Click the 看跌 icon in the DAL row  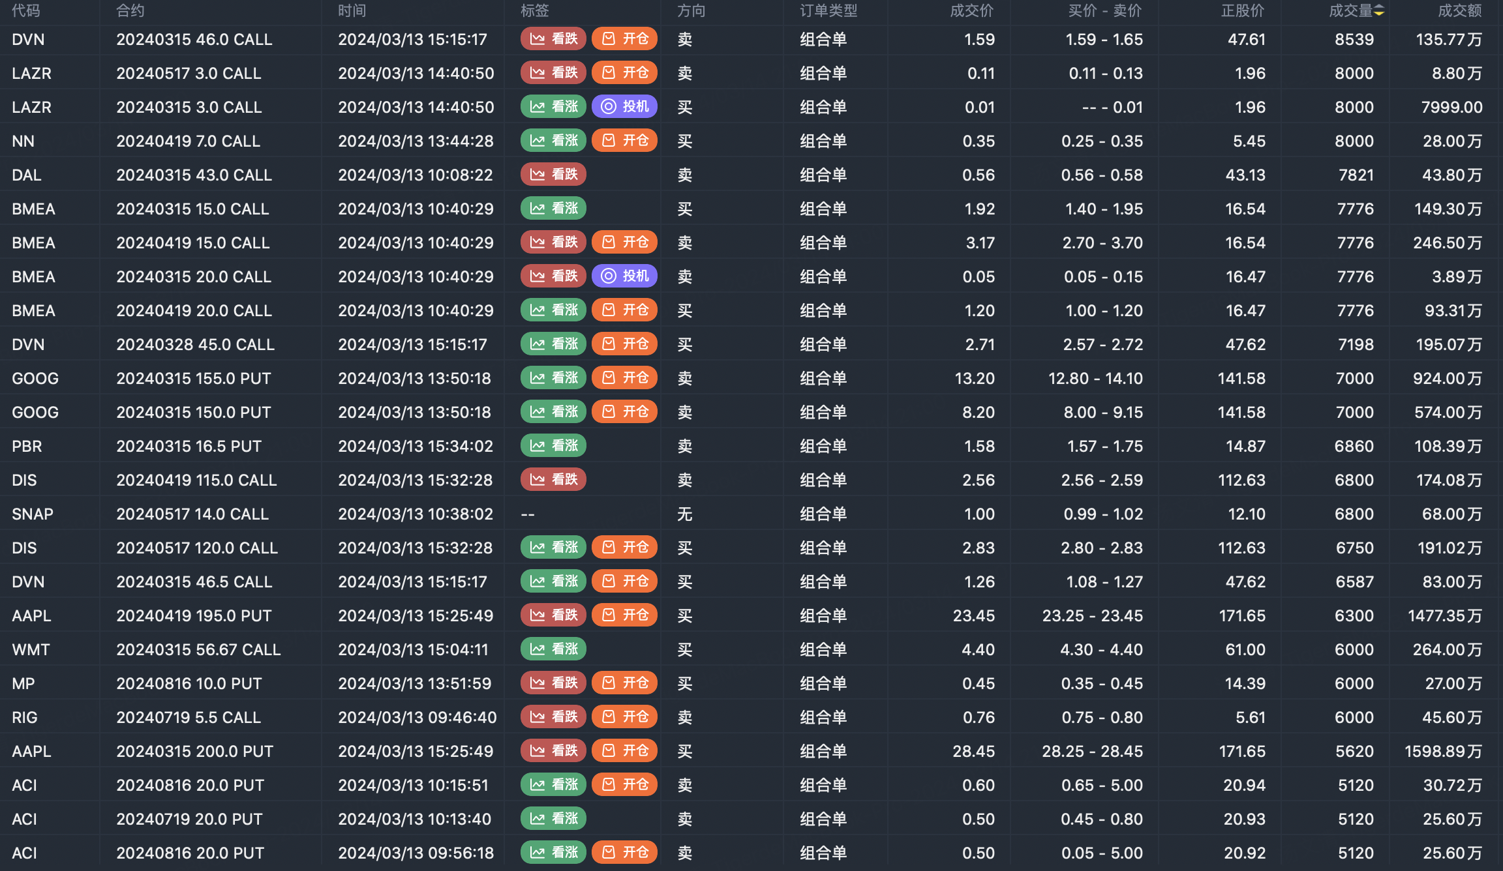[x=538, y=175]
